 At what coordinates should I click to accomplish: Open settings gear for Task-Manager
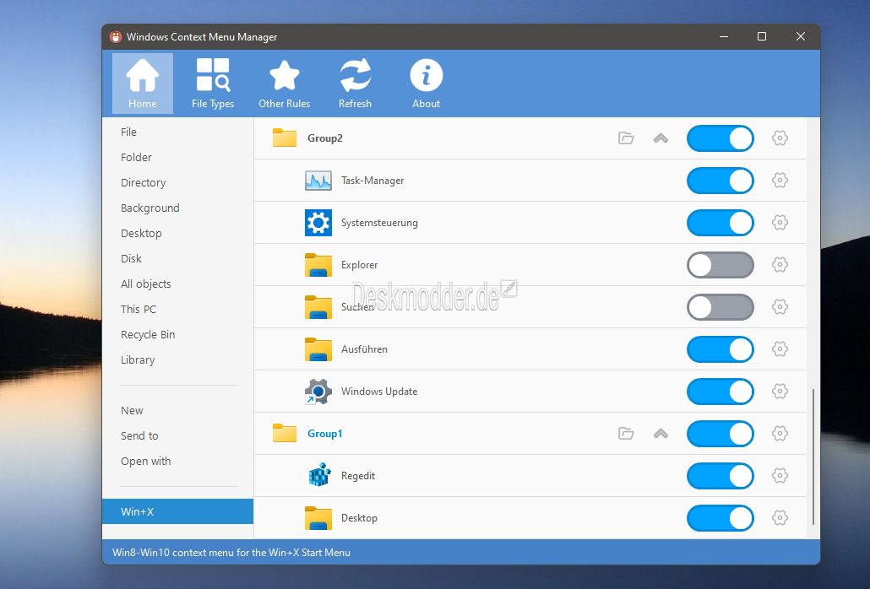click(x=780, y=181)
